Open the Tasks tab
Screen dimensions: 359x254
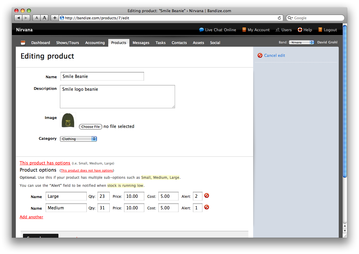click(x=160, y=43)
